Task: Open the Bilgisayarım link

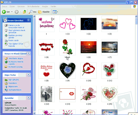Action: 13,87
